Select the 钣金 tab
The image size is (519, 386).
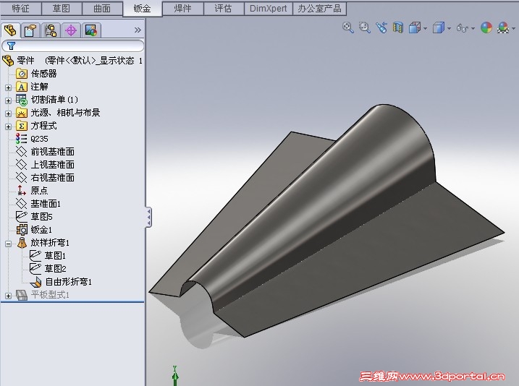(143, 8)
